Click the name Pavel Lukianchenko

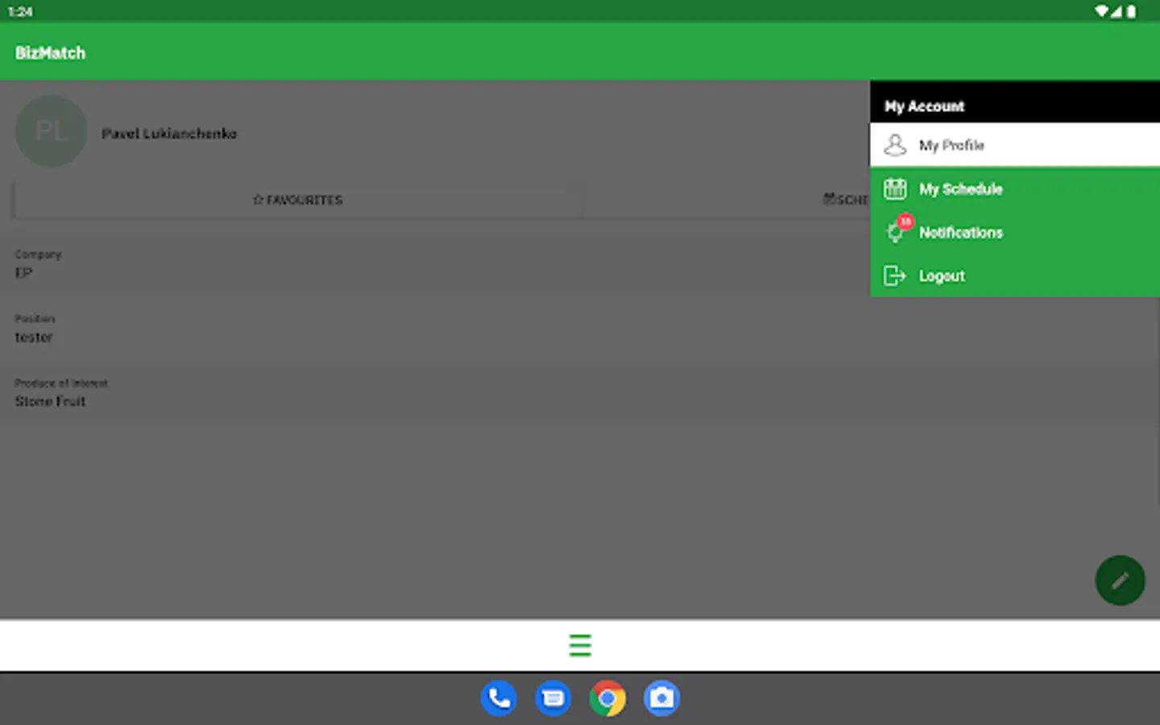point(169,134)
